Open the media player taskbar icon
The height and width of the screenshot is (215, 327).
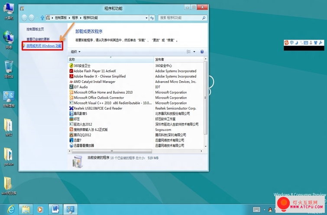point(40,209)
